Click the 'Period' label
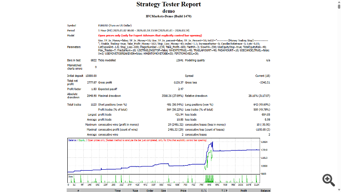The image size is (341, 192). click(x=71, y=30)
